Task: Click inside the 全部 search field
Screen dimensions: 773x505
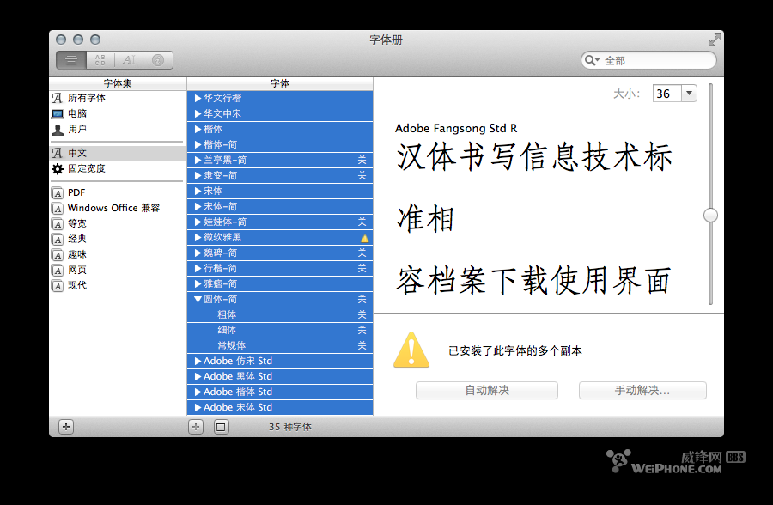Action: click(x=653, y=59)
